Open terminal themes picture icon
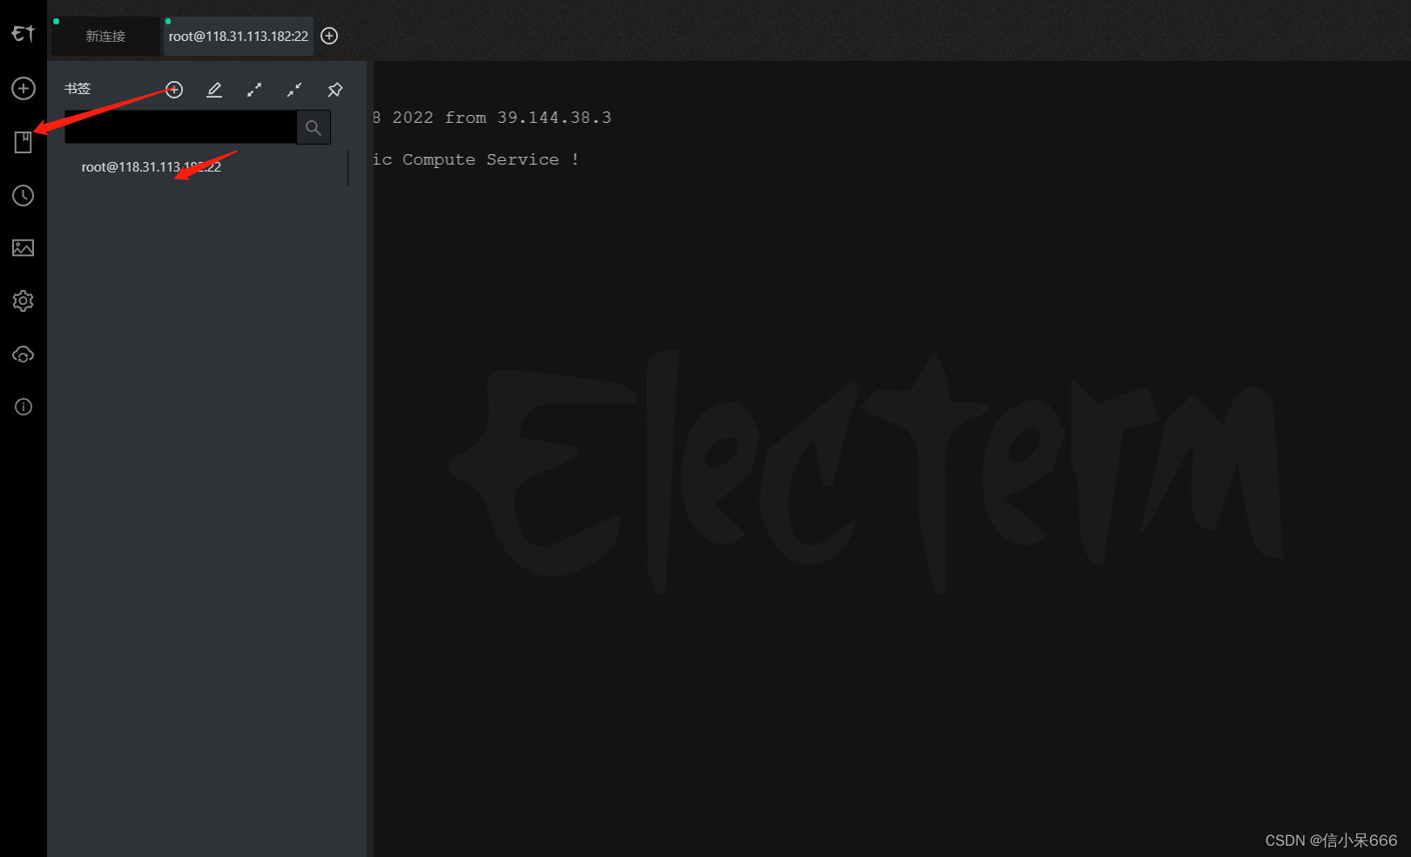Image resolution: width=1411 pixels, height=857 pixels. (24, 248)
